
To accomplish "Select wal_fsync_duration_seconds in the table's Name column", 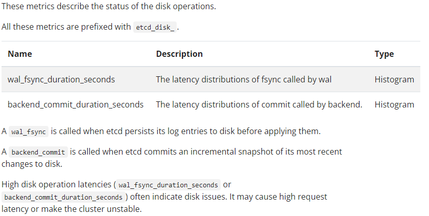I will (61, 79).
